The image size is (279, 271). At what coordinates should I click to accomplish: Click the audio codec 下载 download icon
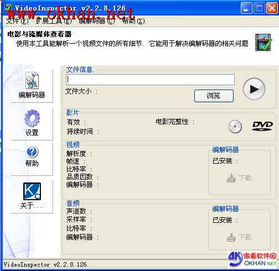pos(231,237)
